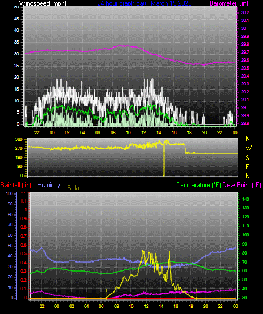The width and height of the screenshot is (263, 314).
Task: Click the "S" compass direction label
Action: [247, 158]
